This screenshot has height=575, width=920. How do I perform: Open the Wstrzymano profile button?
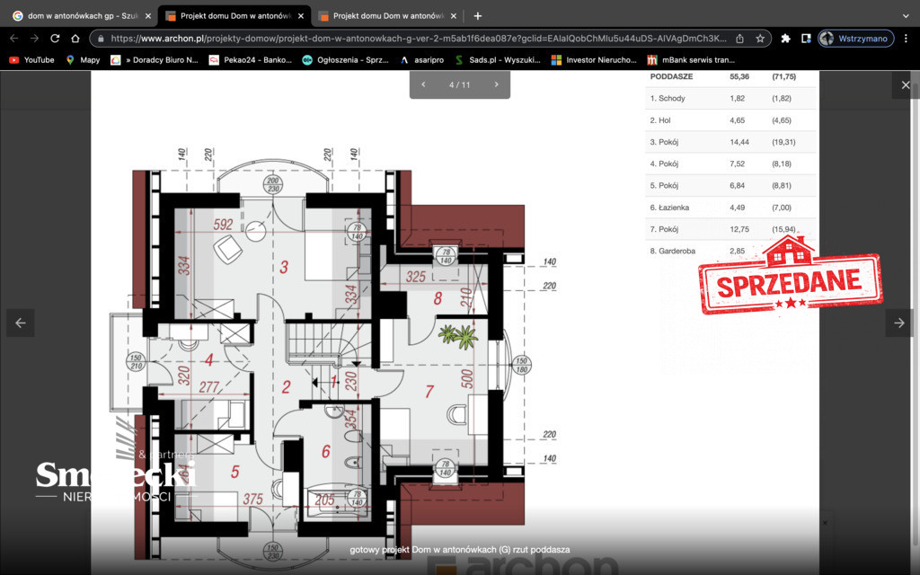(x=856, y=39)
